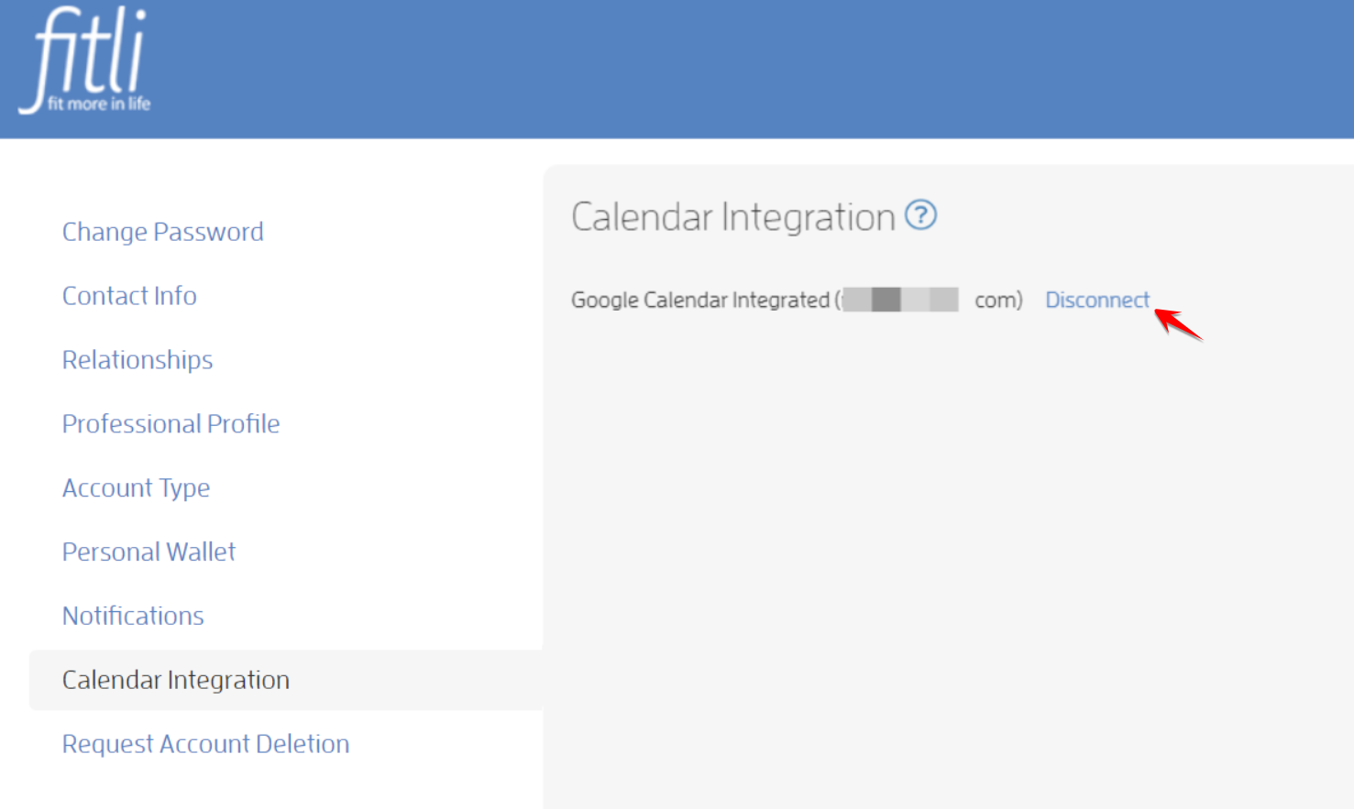Click the Google Calendar Integrated status text
Viewport: 1354px width, 809px height.
click(x=700, y=301)
